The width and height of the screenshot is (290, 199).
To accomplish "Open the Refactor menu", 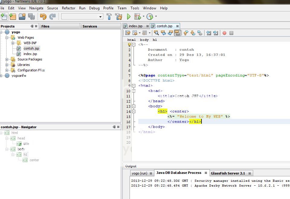I will click(x=69, y=8).
